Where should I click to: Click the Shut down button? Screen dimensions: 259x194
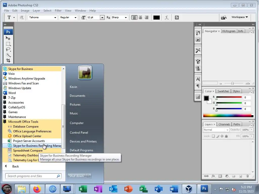tap(76, 176)
